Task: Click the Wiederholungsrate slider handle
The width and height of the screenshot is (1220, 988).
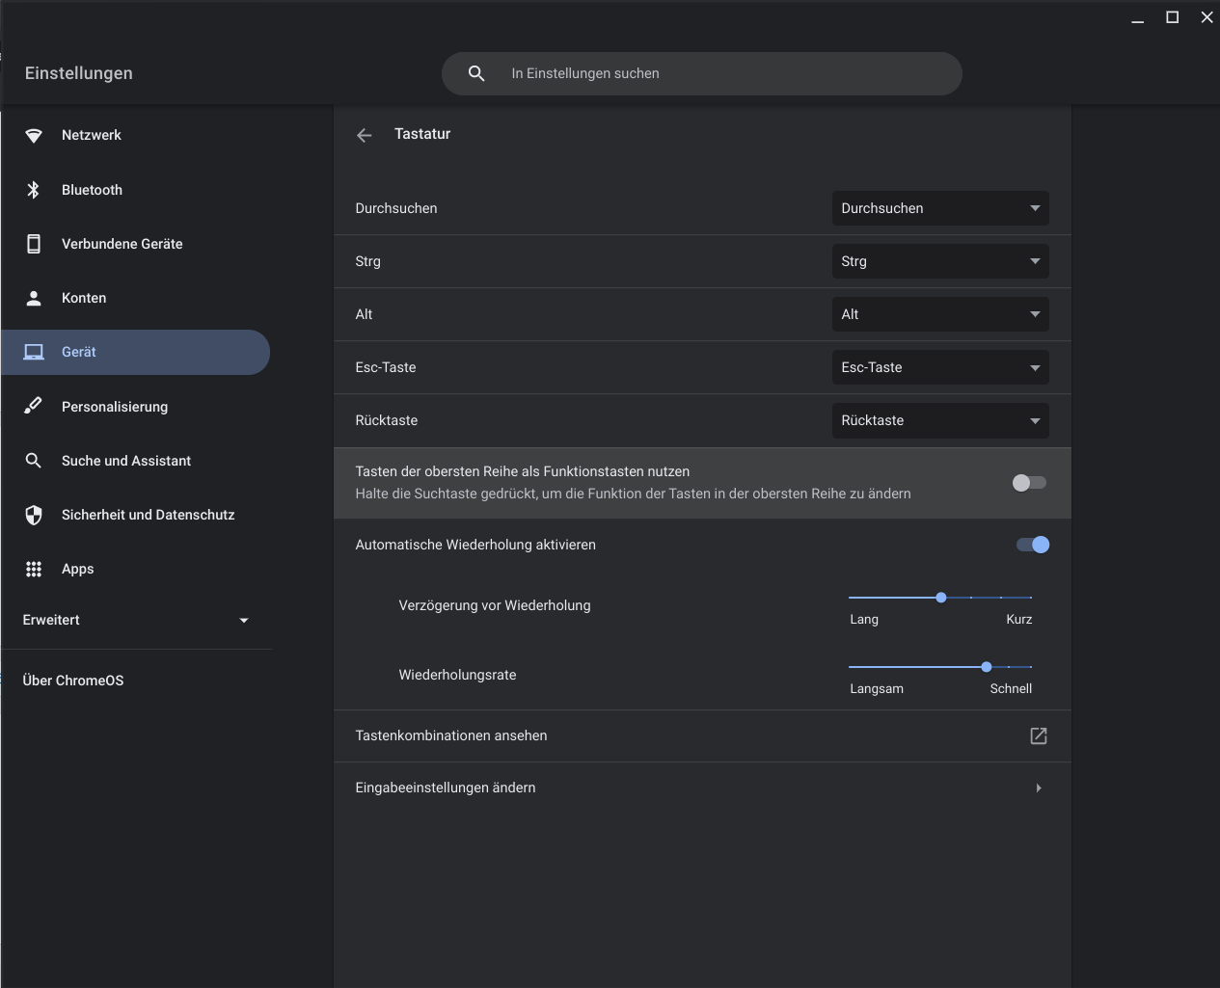Action: pyautogui.click(x=986, y=667)
